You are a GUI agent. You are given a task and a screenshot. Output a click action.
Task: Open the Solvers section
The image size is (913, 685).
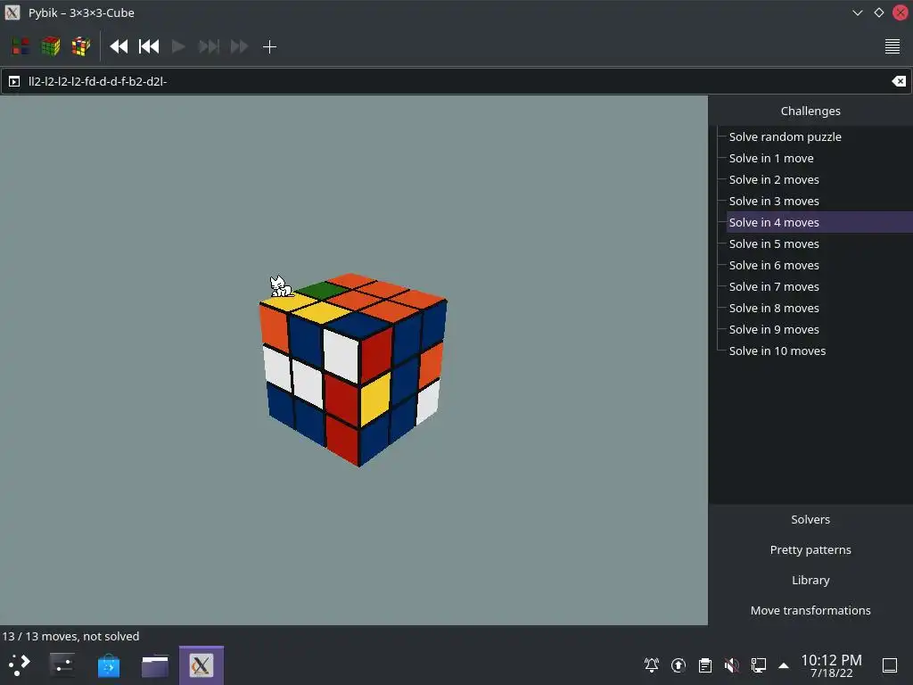(810, 520)
